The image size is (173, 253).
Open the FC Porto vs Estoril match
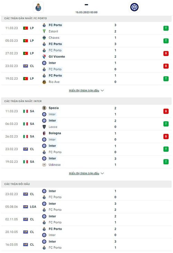click(86, 28)
